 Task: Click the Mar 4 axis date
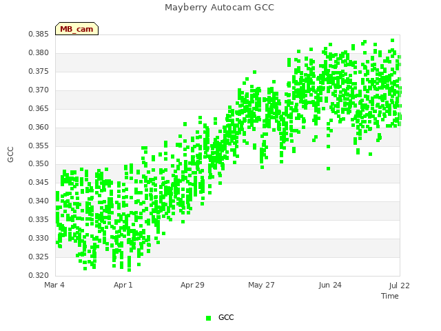(54, 285)
